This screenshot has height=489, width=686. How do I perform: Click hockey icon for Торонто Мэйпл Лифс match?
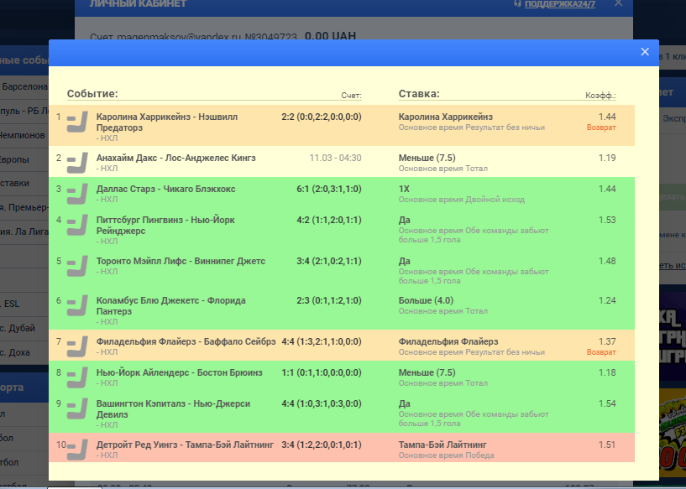(77, 266)
